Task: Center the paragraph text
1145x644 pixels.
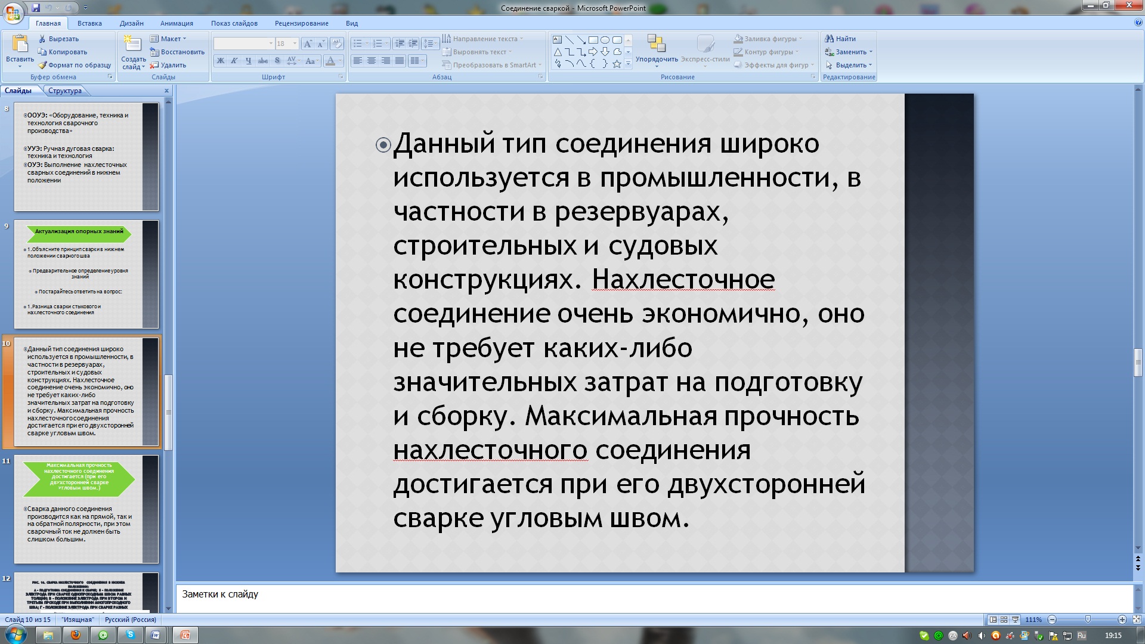Action: coord(372,61)
